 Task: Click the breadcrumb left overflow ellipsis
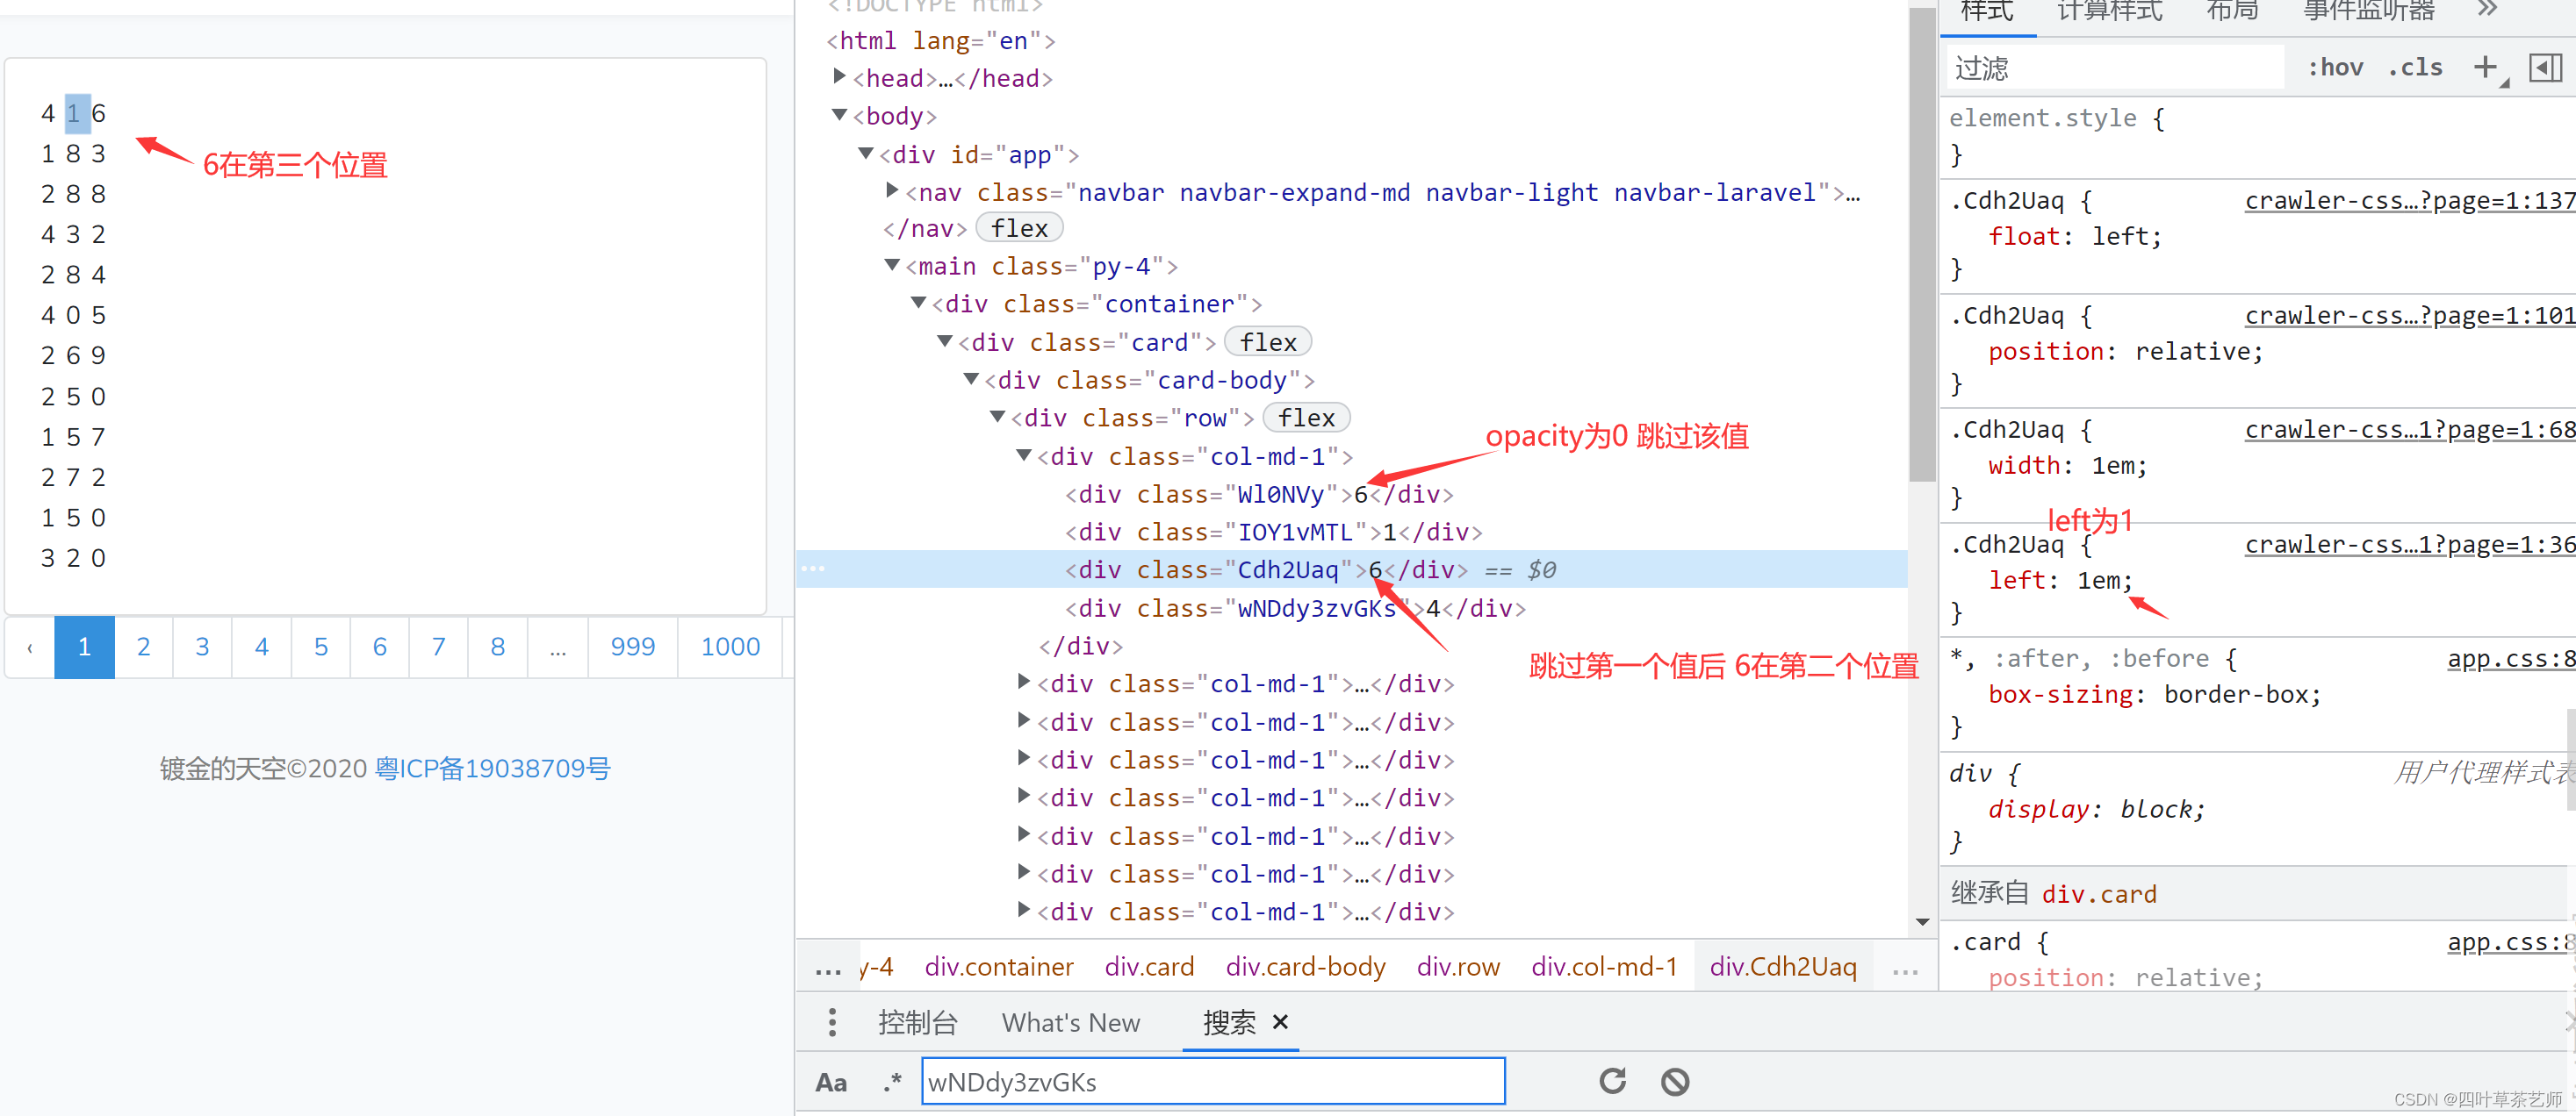pos(827,968)
